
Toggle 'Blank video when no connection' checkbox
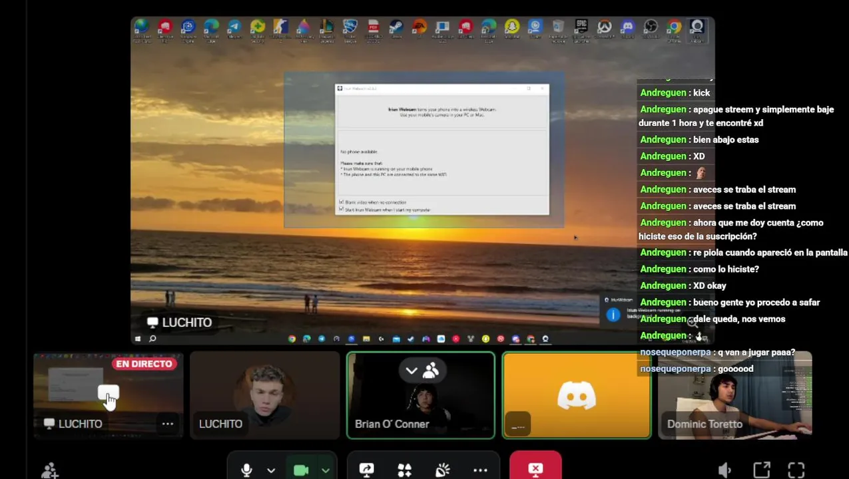pos(342,202)
